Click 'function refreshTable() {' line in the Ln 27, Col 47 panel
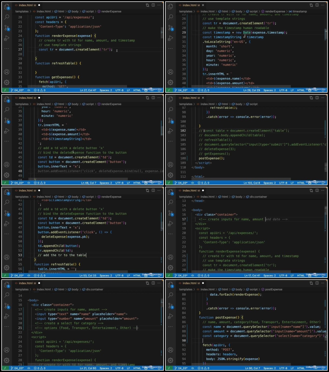The height and width of the screenshot is (372, 329). point(58,63)
